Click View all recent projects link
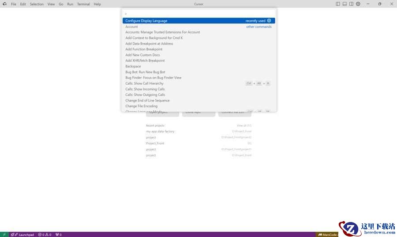397x237 pixels. coord(244,126)
